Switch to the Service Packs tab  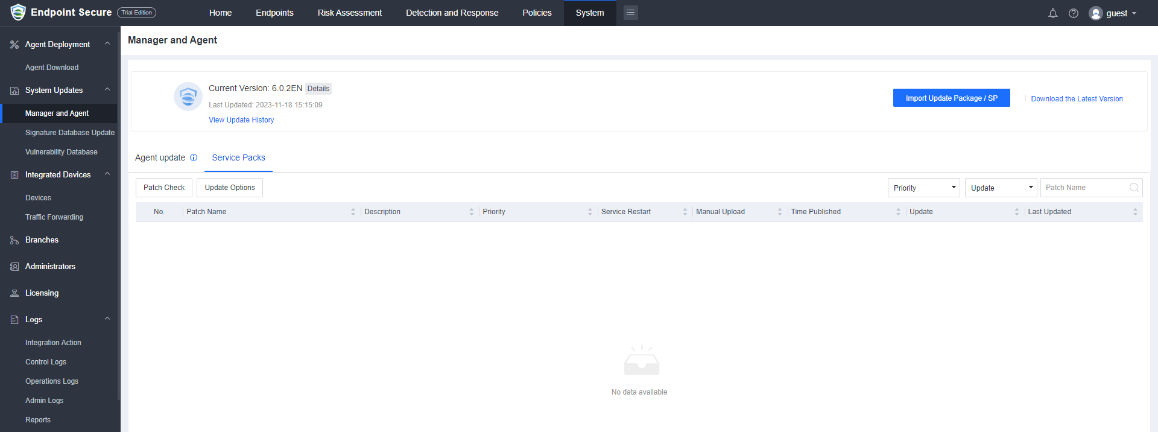click(238, 157)
